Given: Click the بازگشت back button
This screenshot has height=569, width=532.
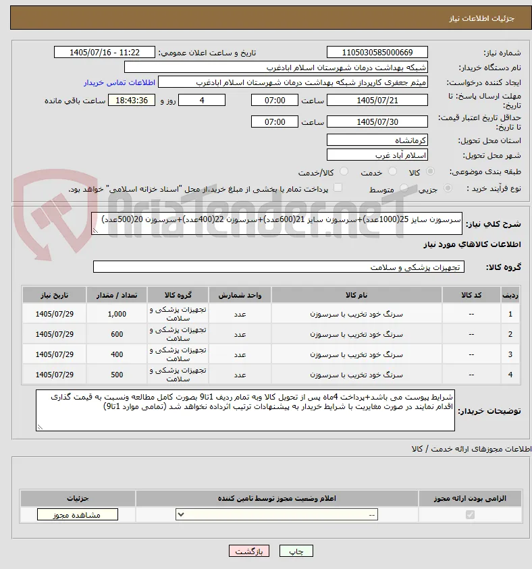Looking at the screenshot, I should click(249, 551).
